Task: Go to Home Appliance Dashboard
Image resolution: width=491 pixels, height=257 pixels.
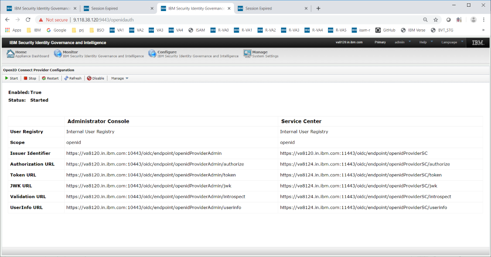Action: [28, 54]
